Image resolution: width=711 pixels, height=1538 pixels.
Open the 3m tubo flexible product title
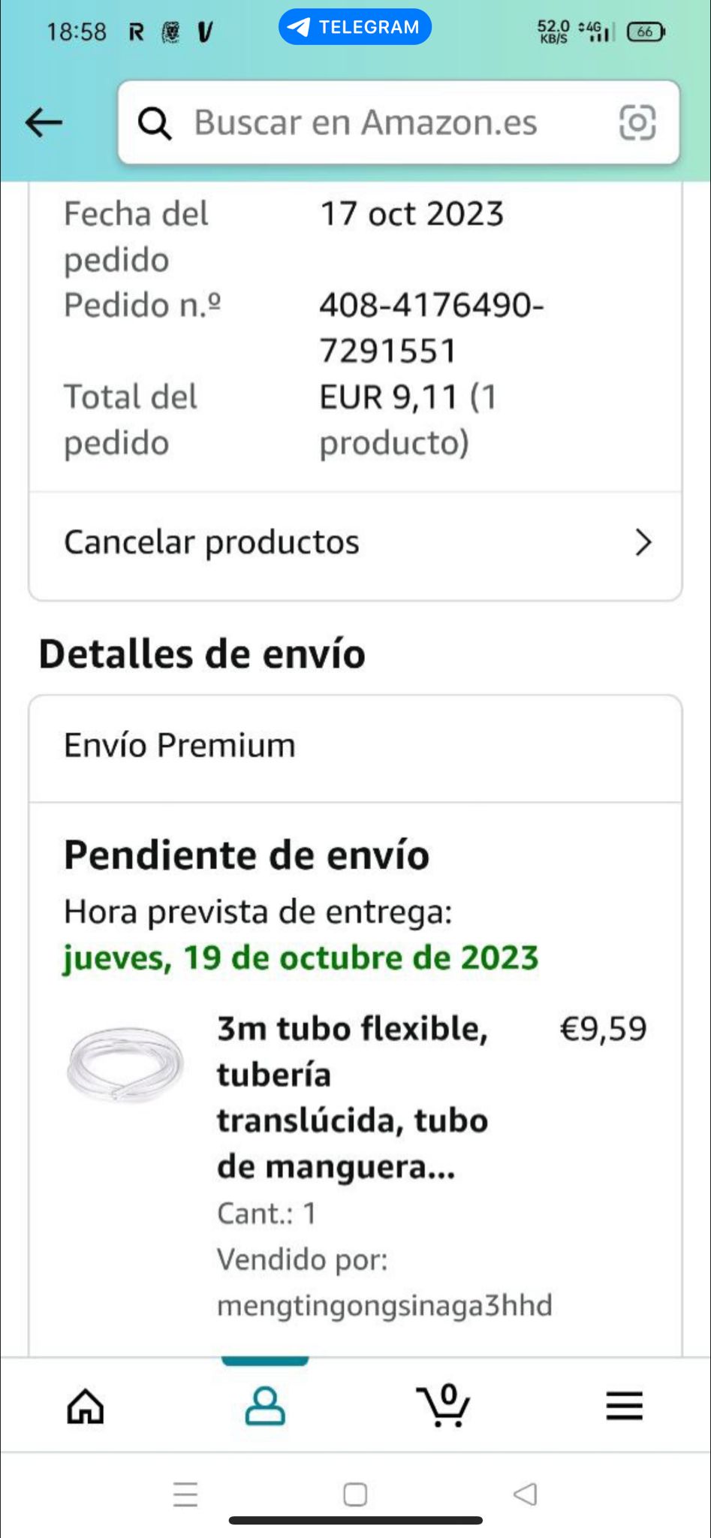[352, 1097]
